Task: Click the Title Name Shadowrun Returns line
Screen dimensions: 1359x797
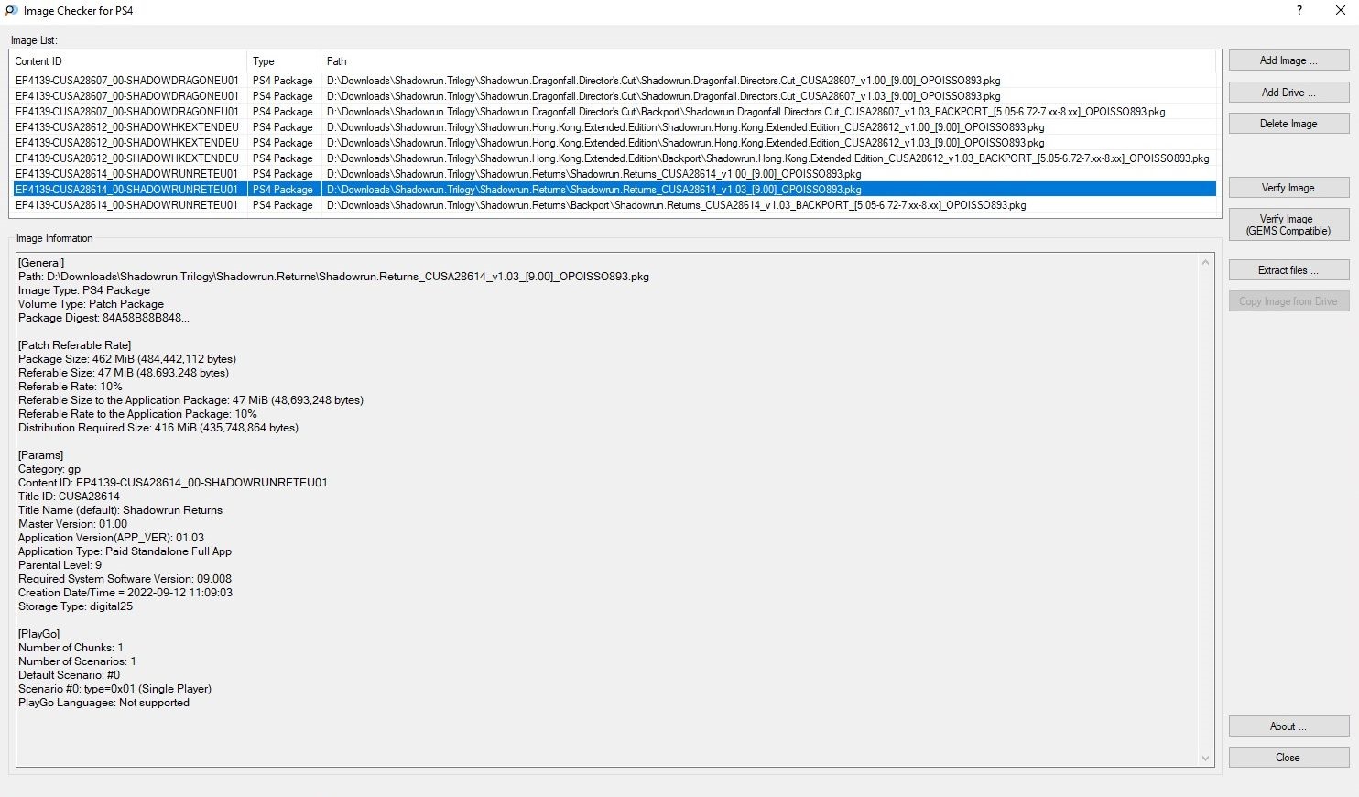Action: point(120,510)
